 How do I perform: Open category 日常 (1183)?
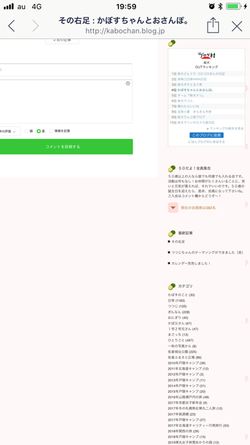[176, 300]
